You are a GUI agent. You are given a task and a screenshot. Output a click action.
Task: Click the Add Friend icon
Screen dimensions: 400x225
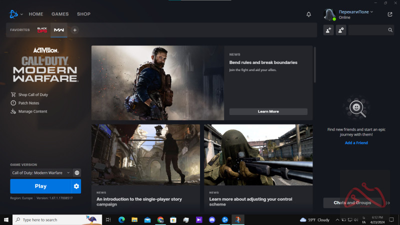point(328,30)
